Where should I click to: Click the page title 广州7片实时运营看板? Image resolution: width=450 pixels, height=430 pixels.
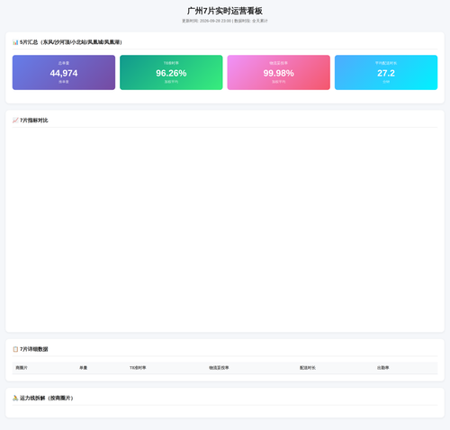(x=225, y=11)
